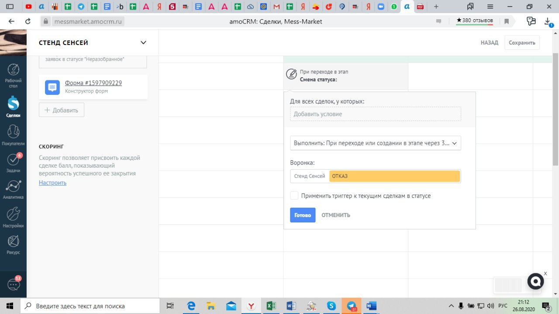Viewport: 559px width, 314px height.
Task: Click ОТМЕНИТЬ in the trigger dialog
Action: (336, 215)
